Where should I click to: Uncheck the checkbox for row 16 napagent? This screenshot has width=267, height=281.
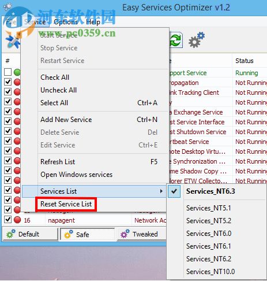point(8,220)
